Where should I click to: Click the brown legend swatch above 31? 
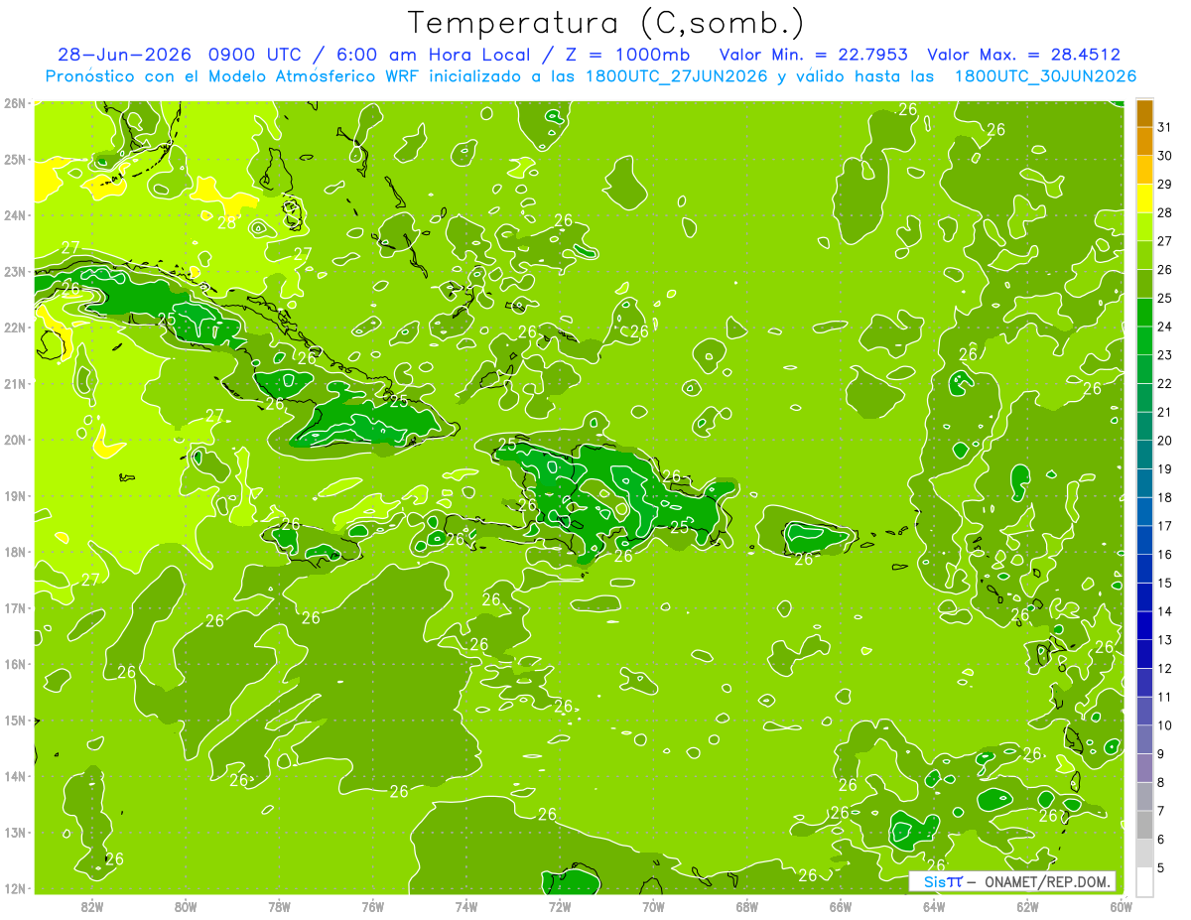[x=1144, y=114]
